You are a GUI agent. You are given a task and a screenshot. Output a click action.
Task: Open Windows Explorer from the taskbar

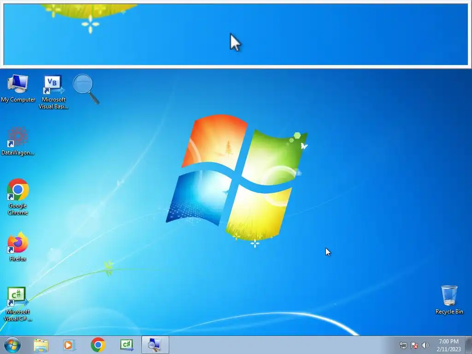(x=41, y=345)
